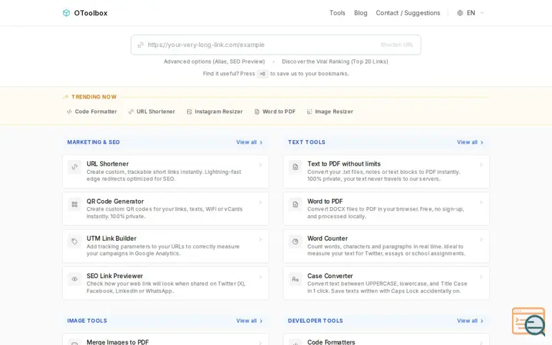
Task: Click the URL Shortener card icon
Action: [75, 167]
